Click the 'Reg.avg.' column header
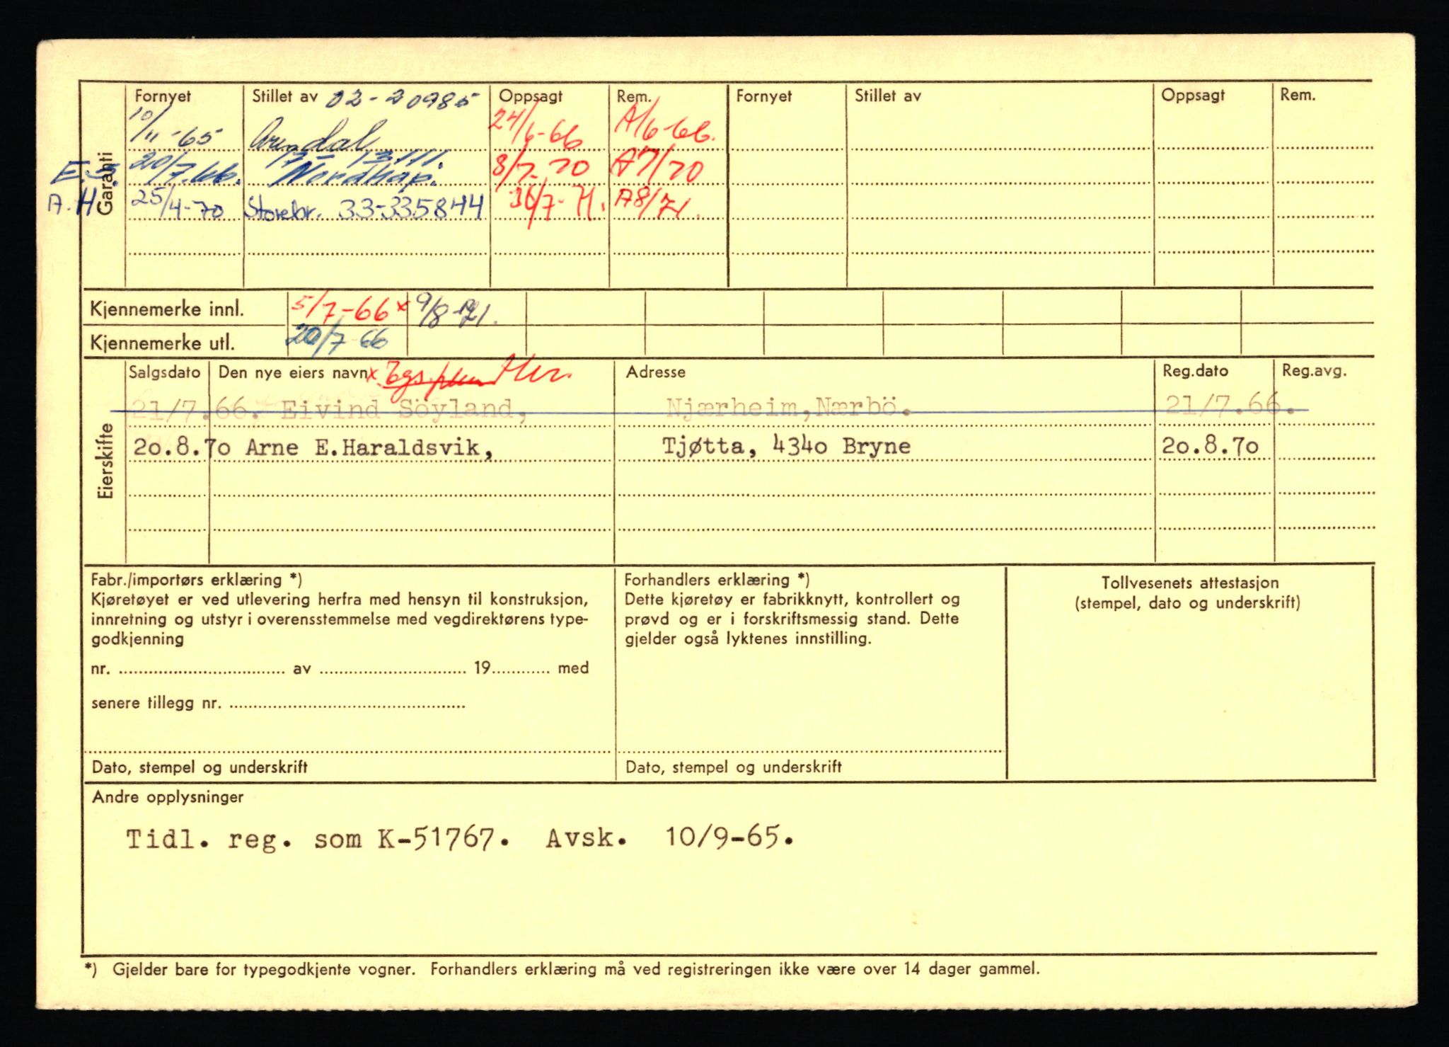 click(x=1315, y=370)
